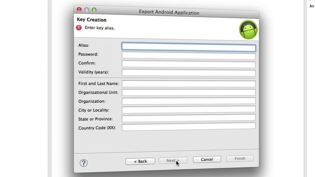Click the red error icon beside Enter key alias

79,28
